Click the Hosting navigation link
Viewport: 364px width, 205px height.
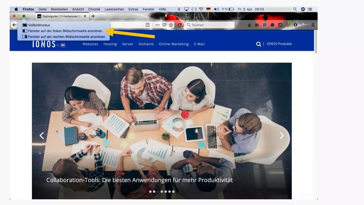click(x=110, y=44)
